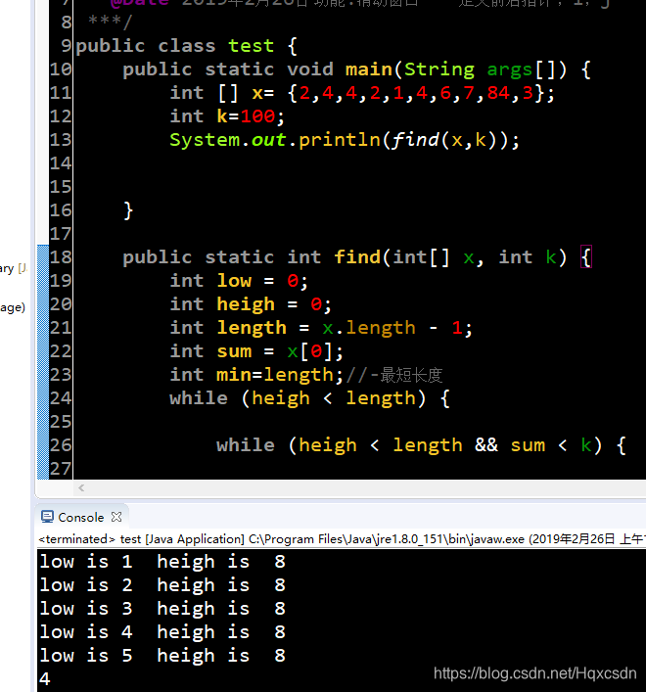Image resolution: width=646 pixels, height=692 pixels.
Task: Click variable 'sum' on line 22
Action: [234, 351]
